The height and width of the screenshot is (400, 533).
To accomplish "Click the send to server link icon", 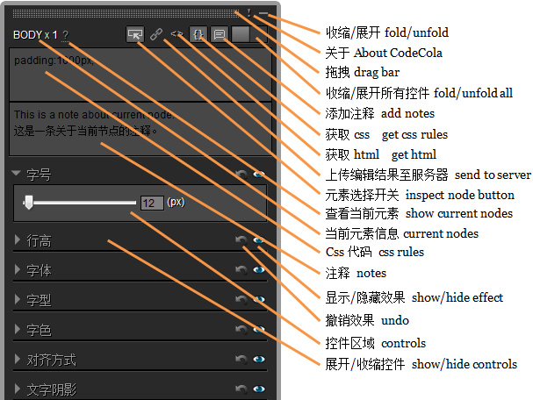I will coord(156,35).
